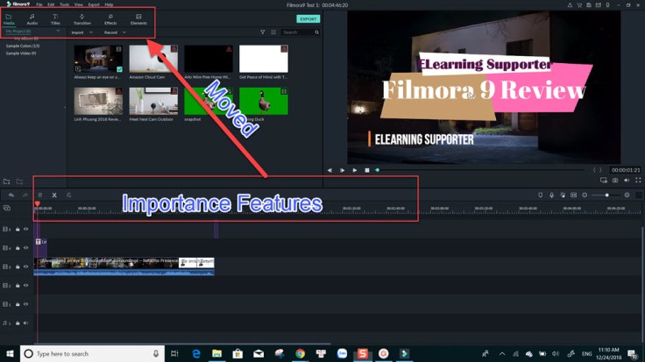Step back to previous frame
Screen dimensions: 645x362
tap(330, 170)
